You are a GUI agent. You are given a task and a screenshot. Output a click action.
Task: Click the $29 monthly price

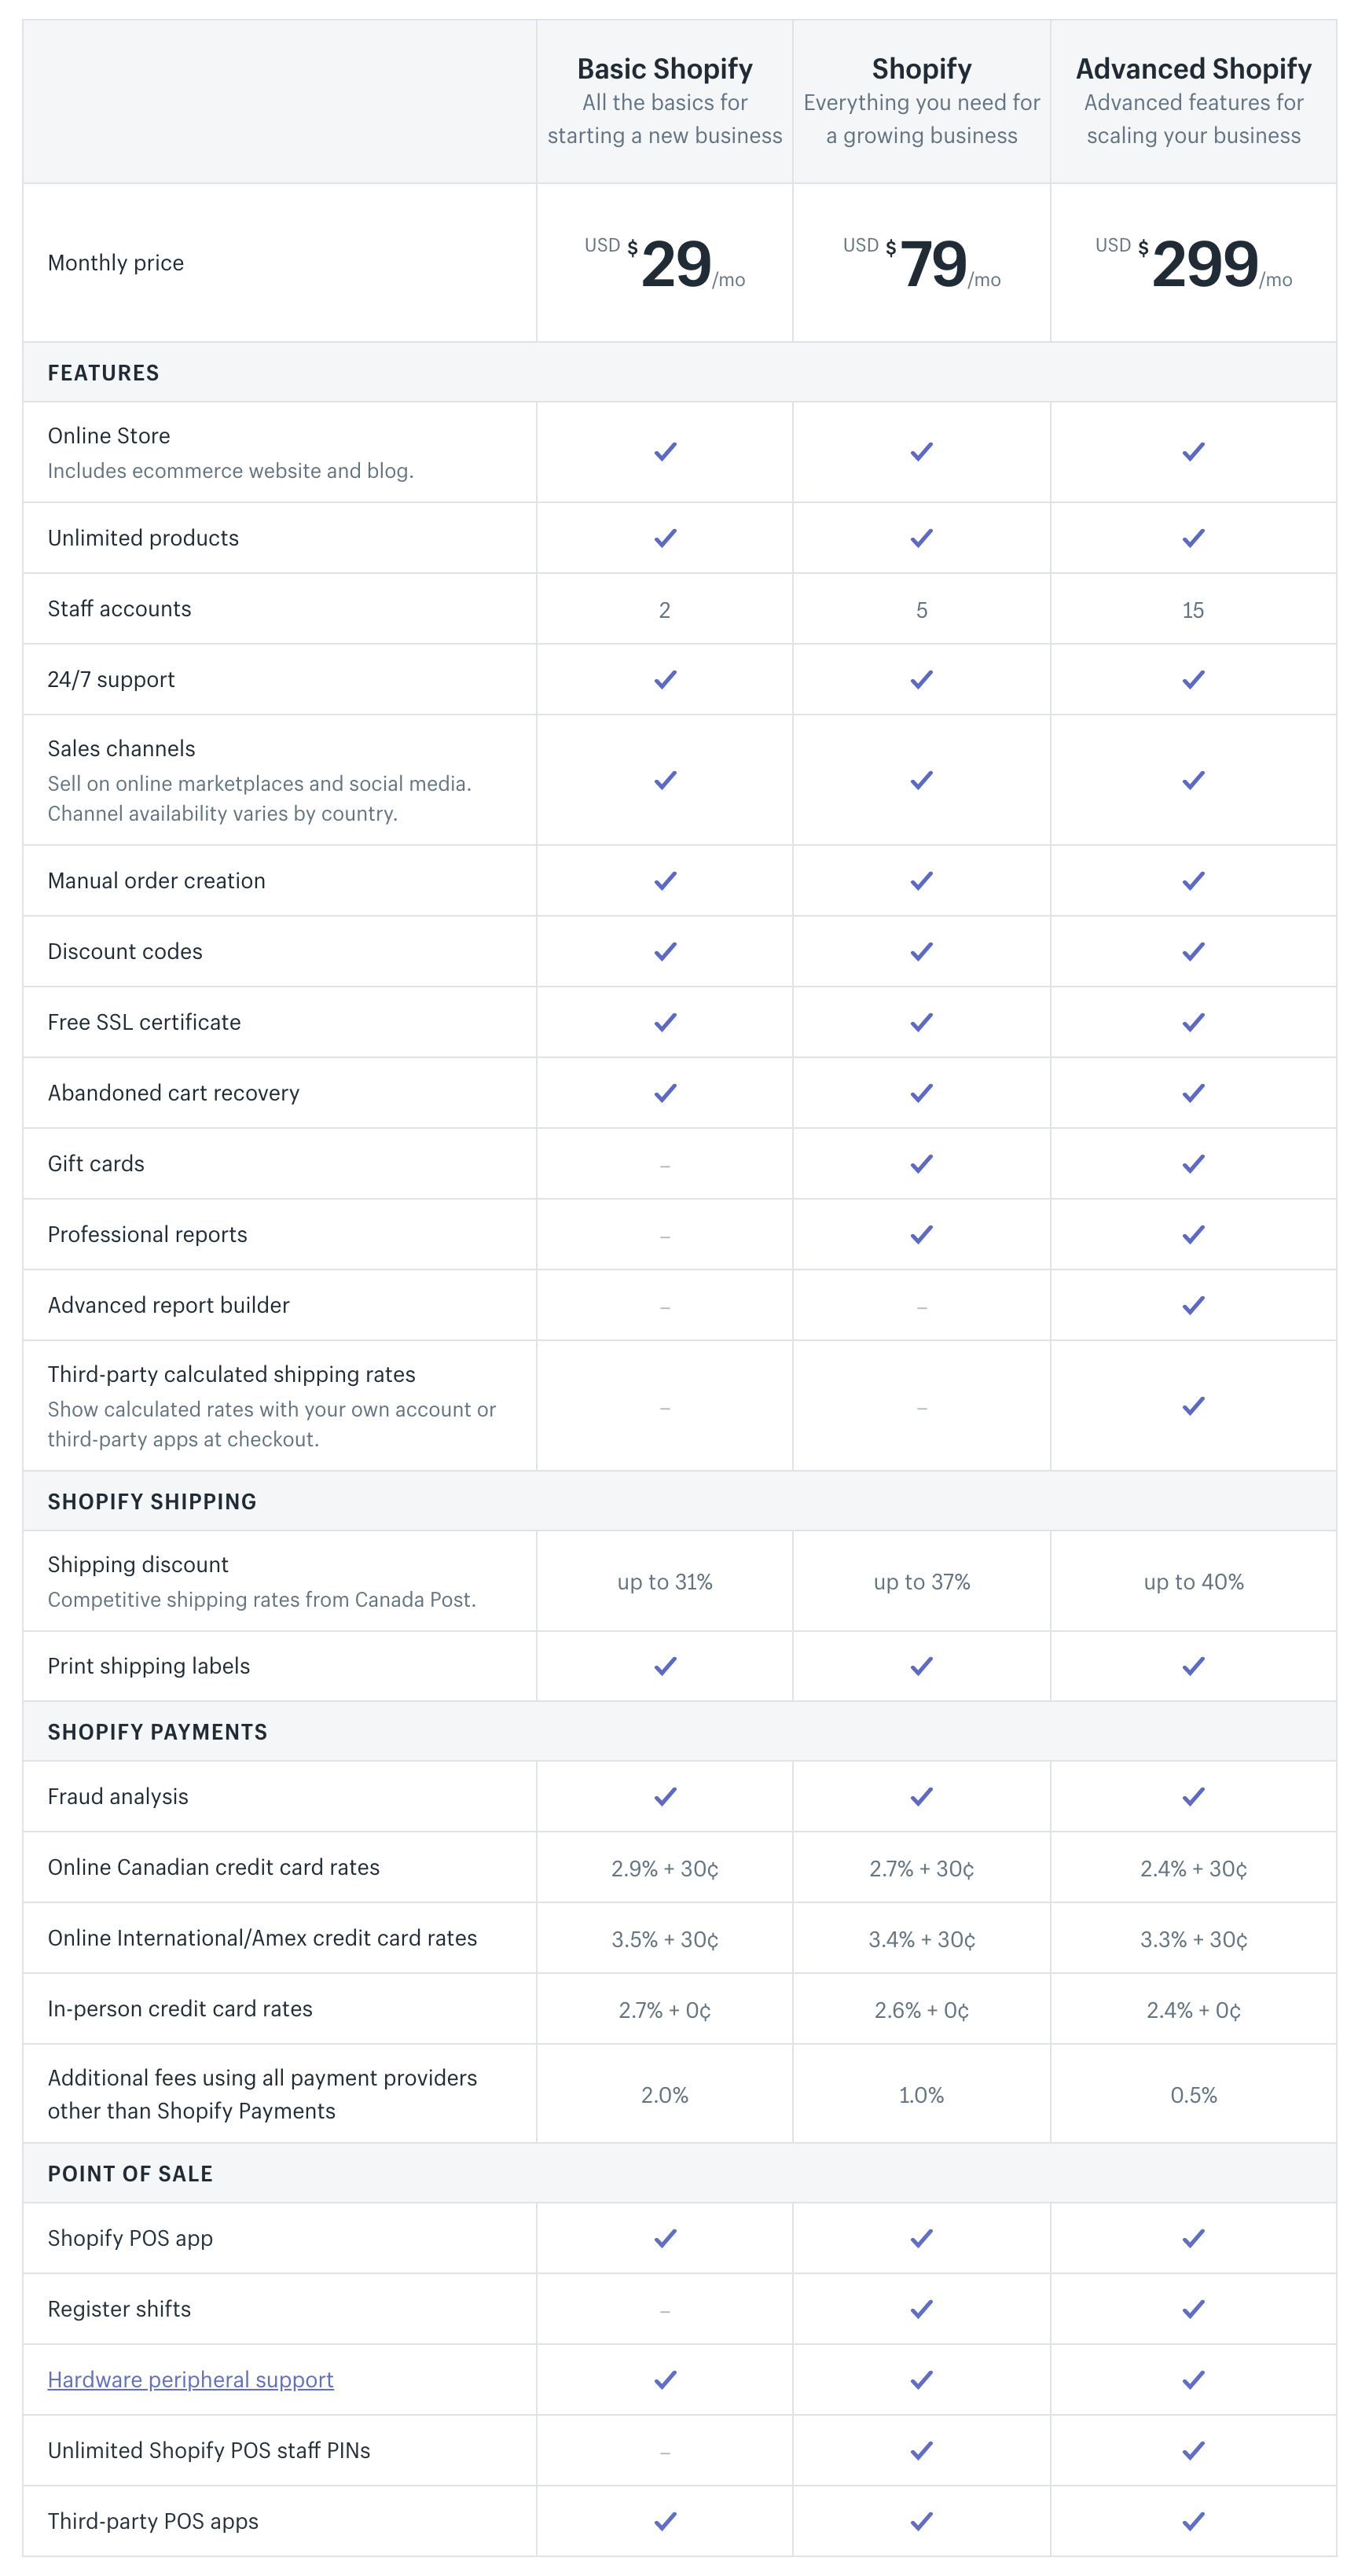point(665,264)
